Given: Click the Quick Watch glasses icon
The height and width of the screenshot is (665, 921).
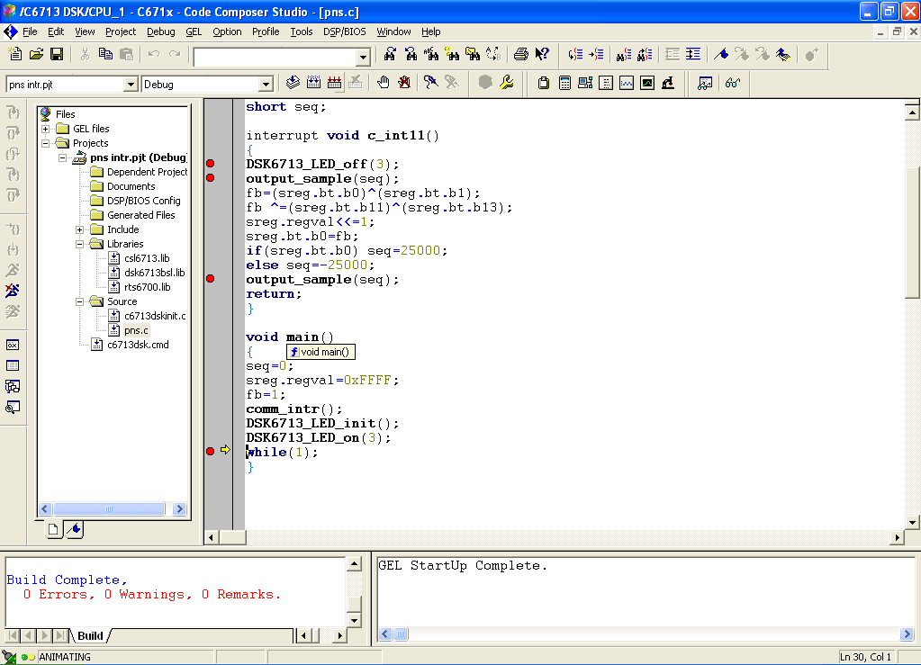Looking at the screenshot, I should click(732, 83).
